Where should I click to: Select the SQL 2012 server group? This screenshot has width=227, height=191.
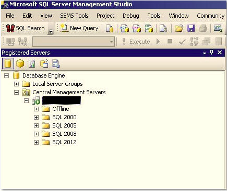(64, 142)
